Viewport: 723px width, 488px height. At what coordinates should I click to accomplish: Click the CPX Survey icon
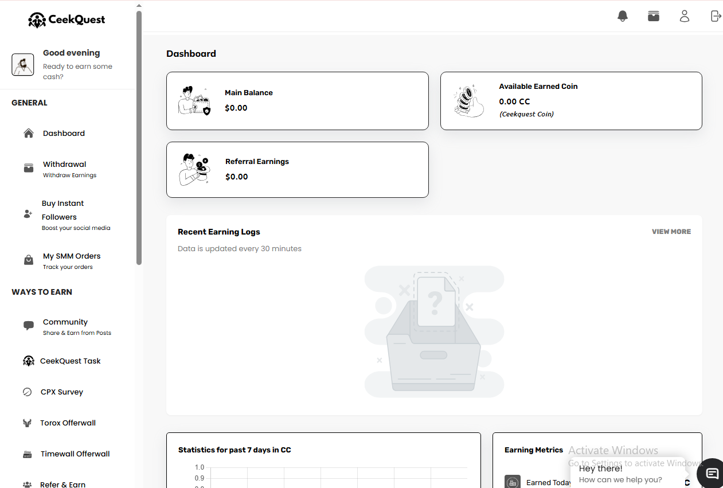[27, 392]
